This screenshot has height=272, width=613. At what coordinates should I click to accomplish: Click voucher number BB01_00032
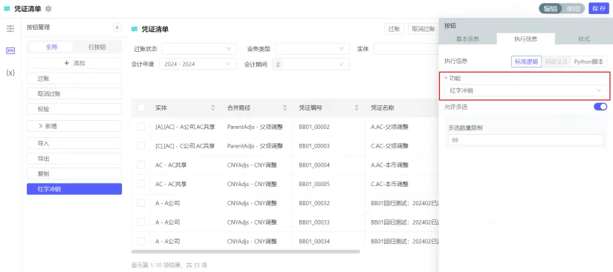pos(314,203)
